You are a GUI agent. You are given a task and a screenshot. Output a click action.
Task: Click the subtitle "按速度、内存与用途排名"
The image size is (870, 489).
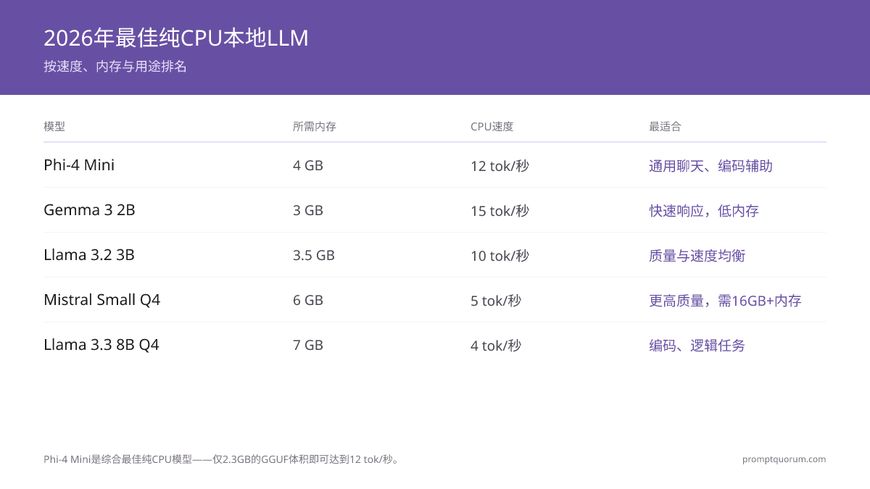click(115, 67)
